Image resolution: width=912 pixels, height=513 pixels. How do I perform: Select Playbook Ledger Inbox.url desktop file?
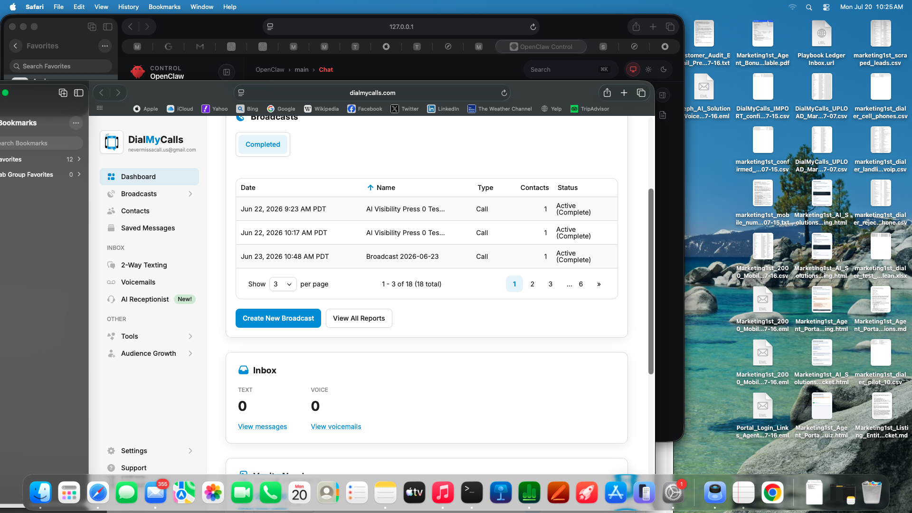[821, 43]
